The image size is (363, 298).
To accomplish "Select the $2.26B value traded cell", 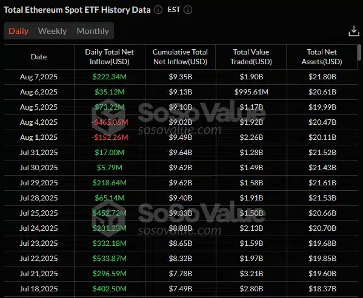I will click(x=251, y=137).
